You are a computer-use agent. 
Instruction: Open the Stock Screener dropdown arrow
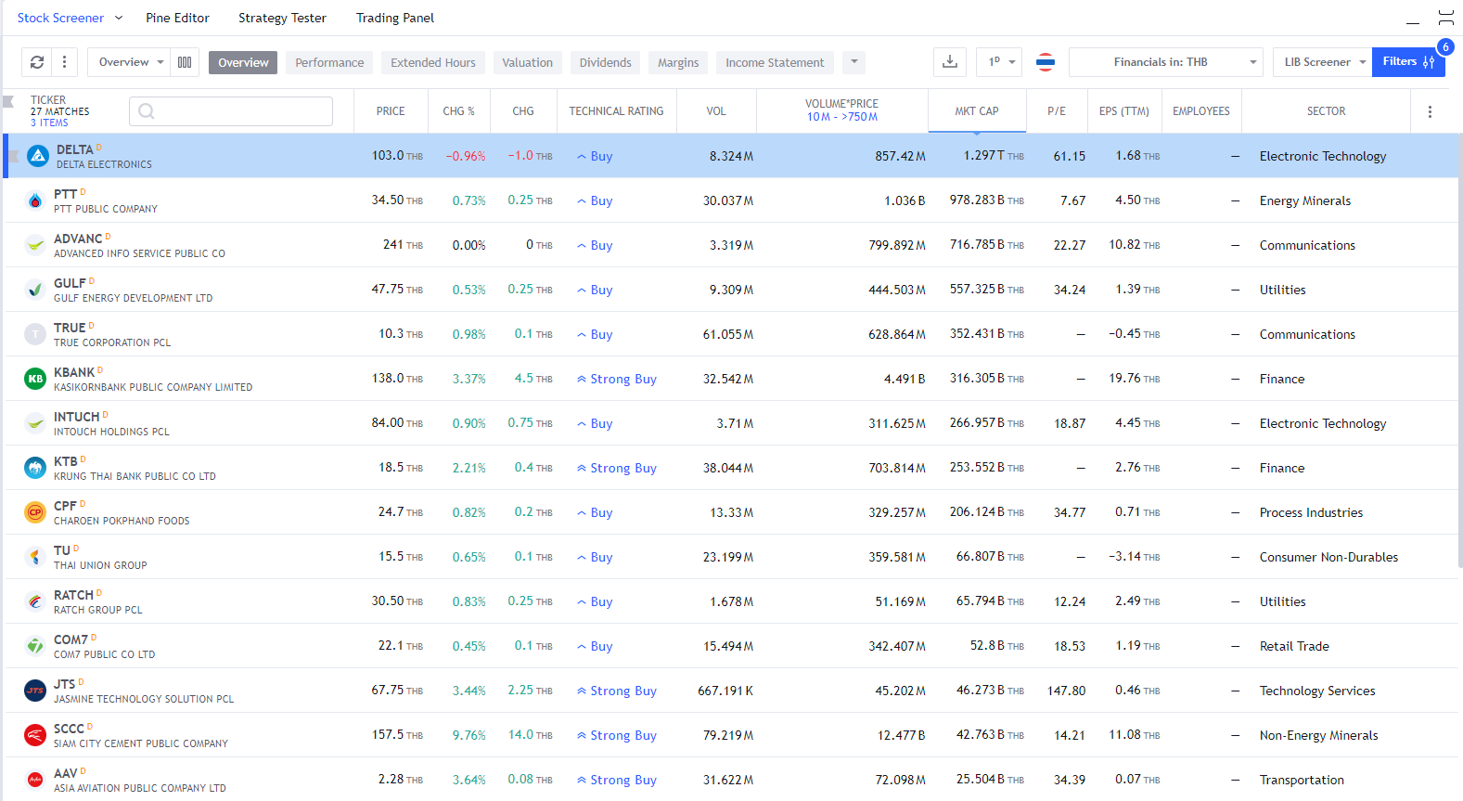[x=119, y=18]
